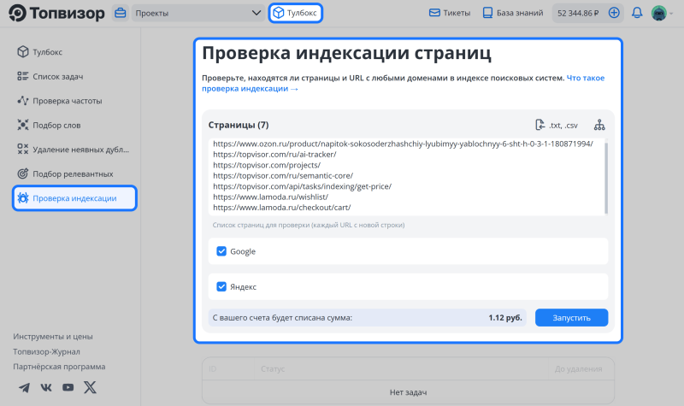Open the X (Twitter) social icon
The height and width of the screenshot is (406, 684).
point(90,387)
